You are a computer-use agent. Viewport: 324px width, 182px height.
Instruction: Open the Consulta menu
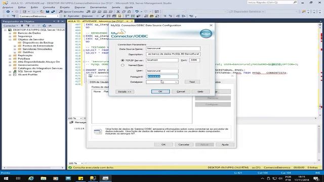pyautogui.click(x=49, y=7)
